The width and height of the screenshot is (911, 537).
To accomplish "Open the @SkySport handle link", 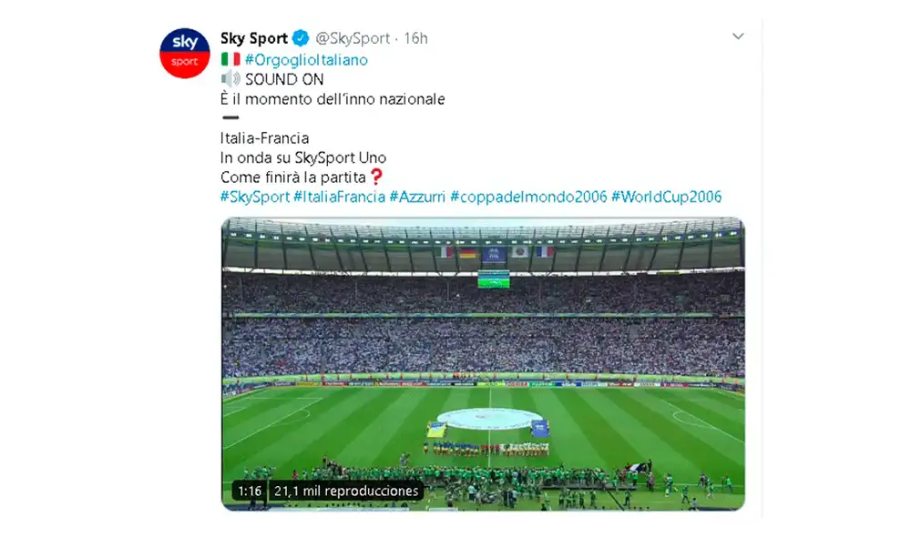I will (353, 38).
